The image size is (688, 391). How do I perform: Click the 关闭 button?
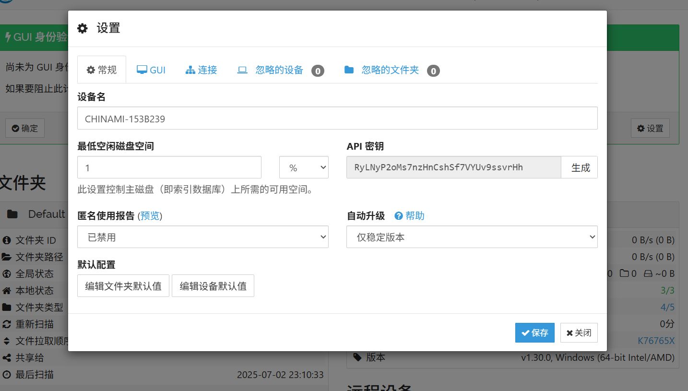click(579, 332)
